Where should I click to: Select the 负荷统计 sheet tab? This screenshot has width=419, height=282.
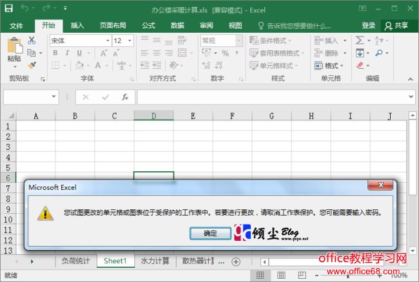click(x=75, y=261)
